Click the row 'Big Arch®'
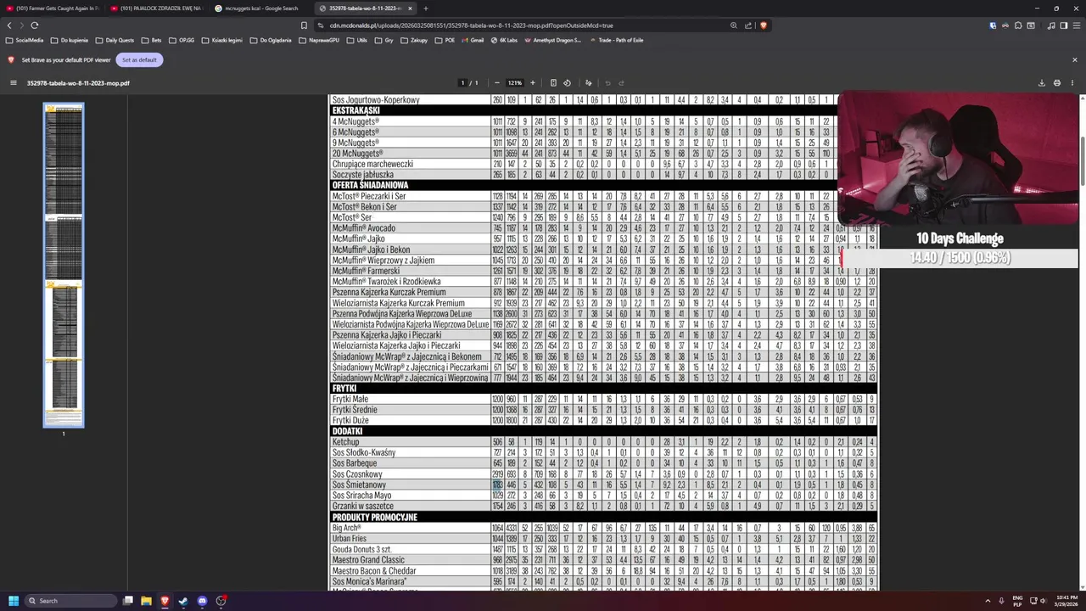This screenshot has height=611, width=1086. point(604,528)
